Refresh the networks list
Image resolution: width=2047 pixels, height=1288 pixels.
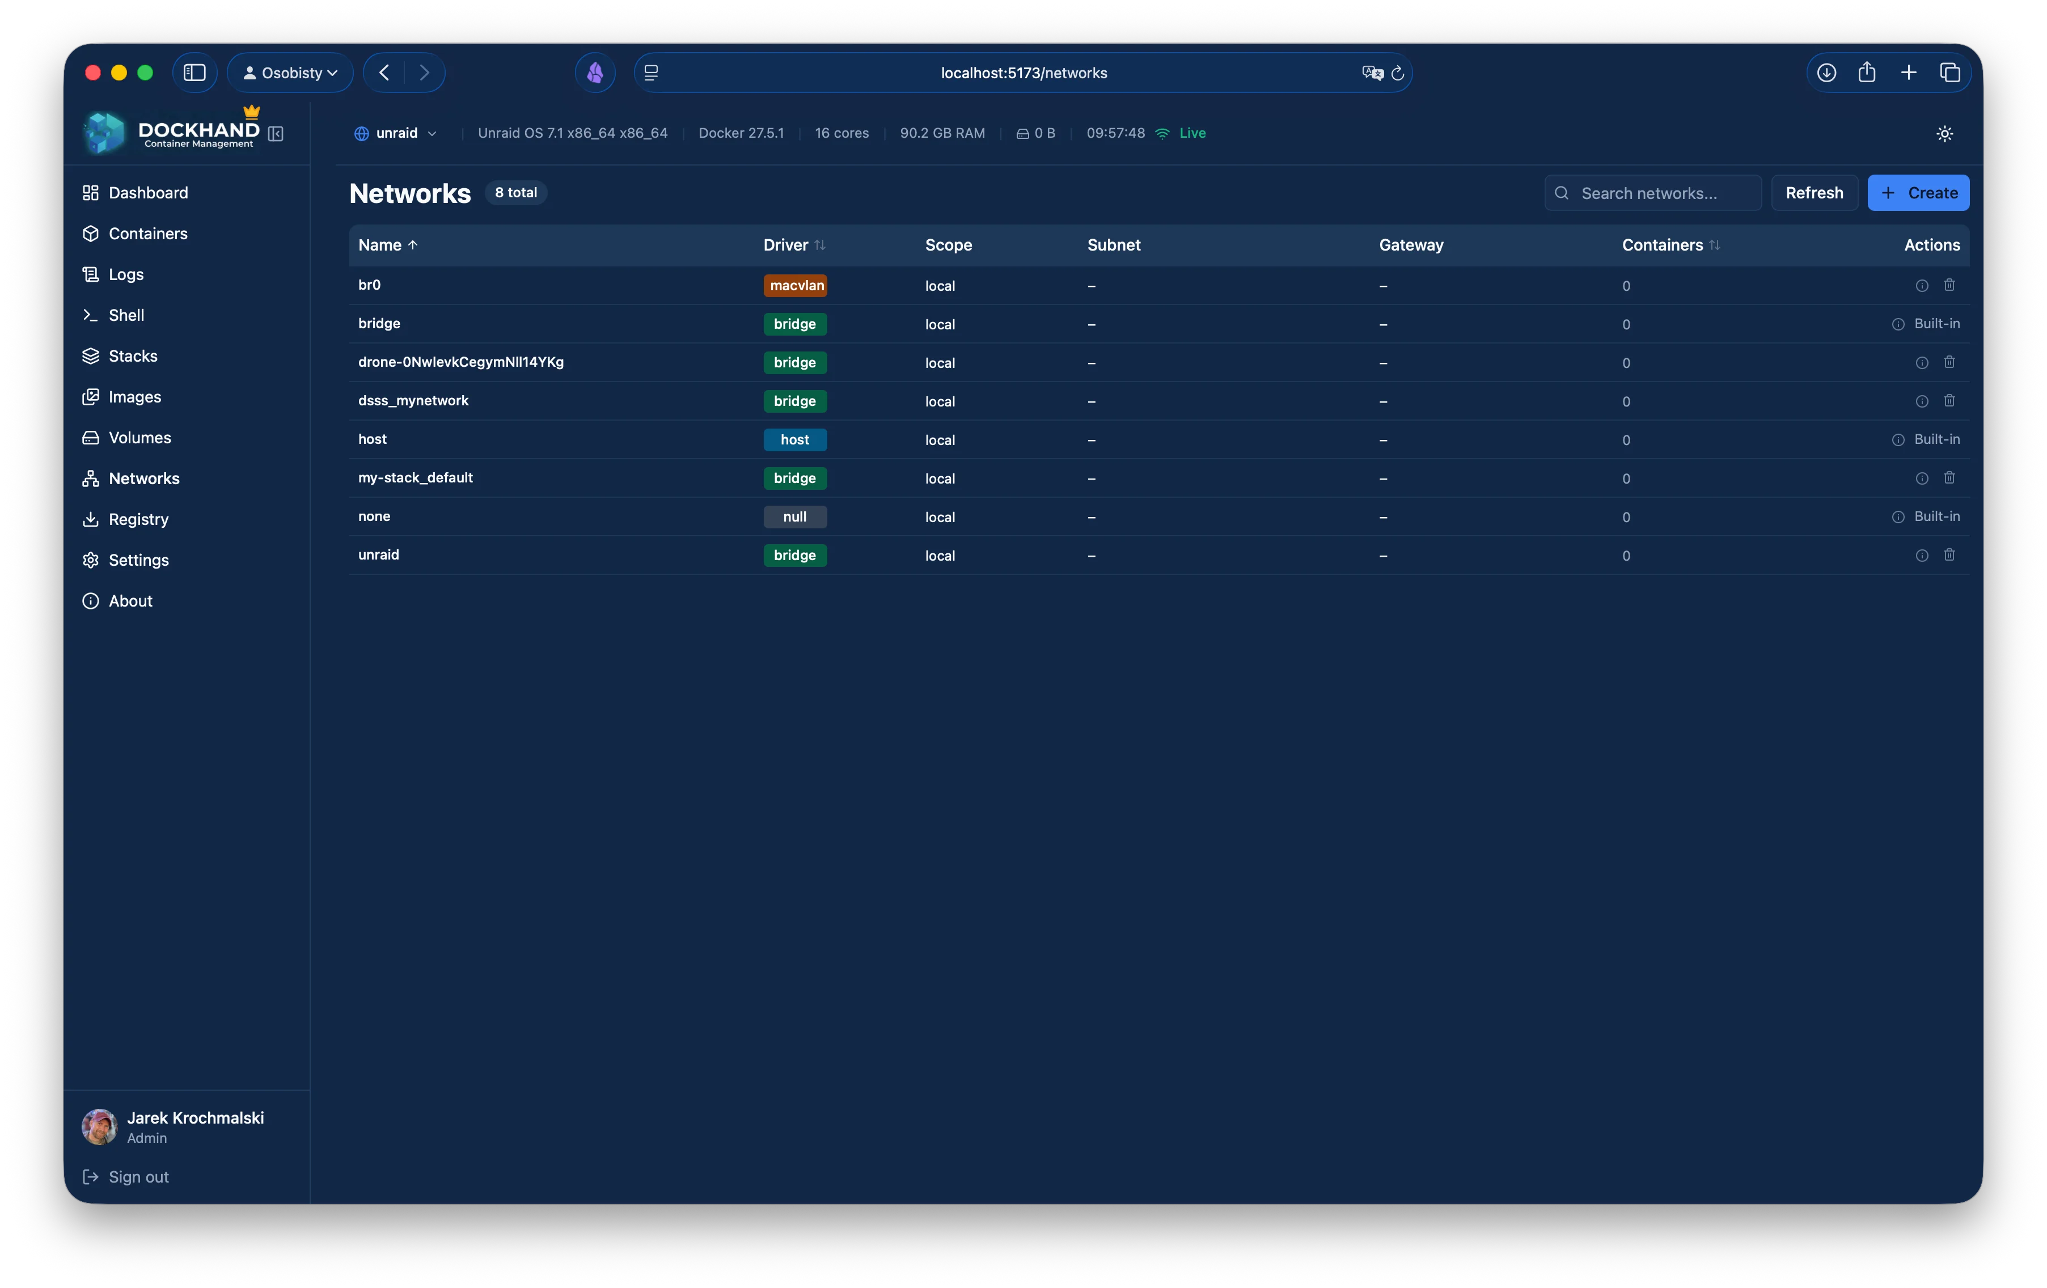[1814, 193]
